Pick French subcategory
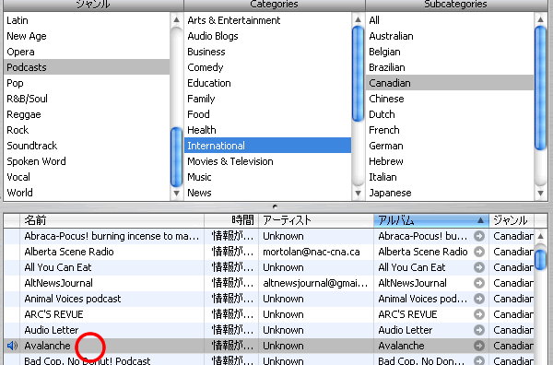This screenshot has width=553, height=365. [450, 130]
